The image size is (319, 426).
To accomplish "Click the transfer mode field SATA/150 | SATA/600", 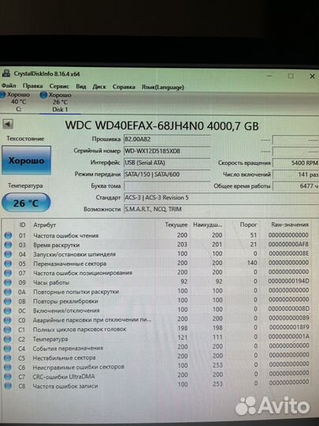I will click(x=167, y=174).
